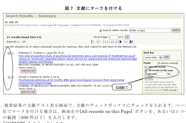Open 'Psychosocial outcomes at 18 months' link

[71, 81]
